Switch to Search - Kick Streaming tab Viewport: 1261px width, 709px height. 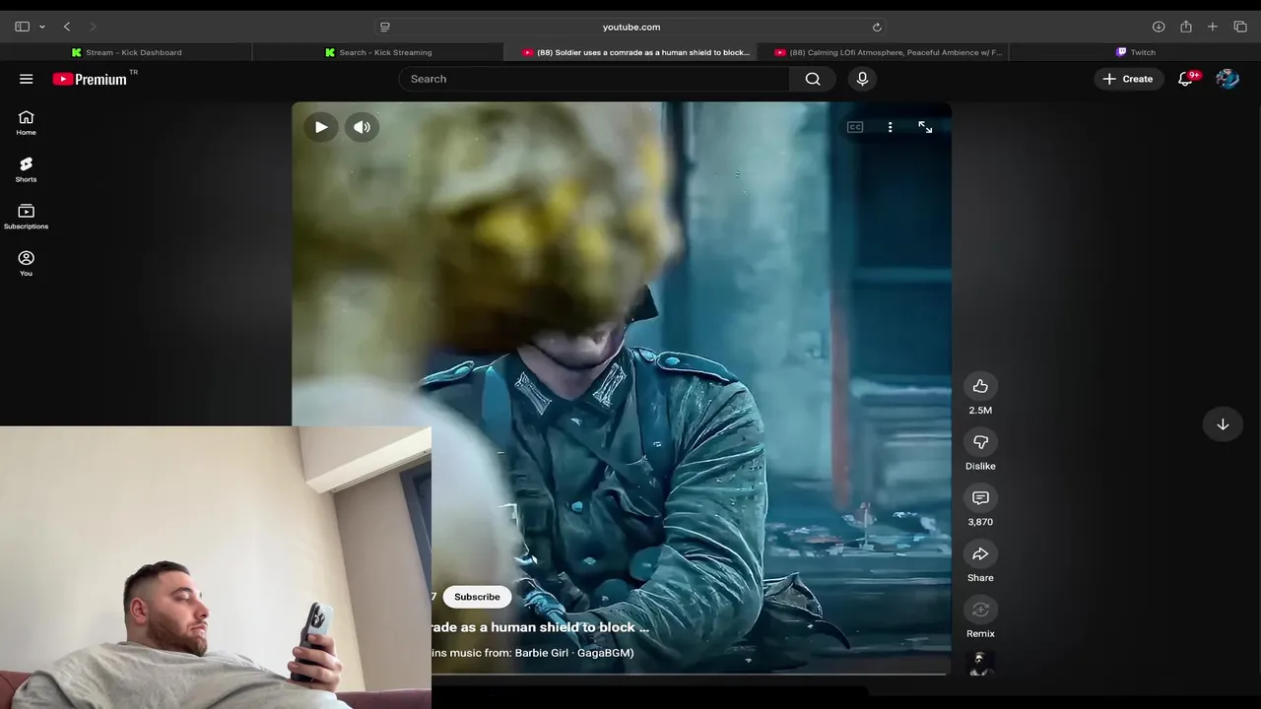click(x=378, y=52)
